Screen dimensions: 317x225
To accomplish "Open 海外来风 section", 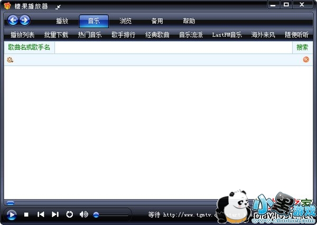I will [263, 35].
